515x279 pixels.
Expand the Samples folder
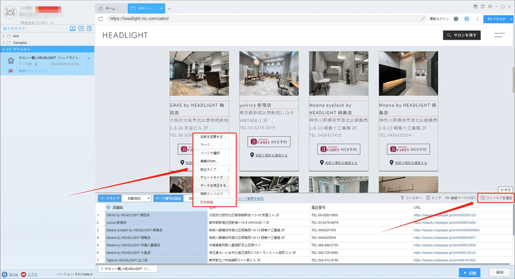[x=4, y=43]
